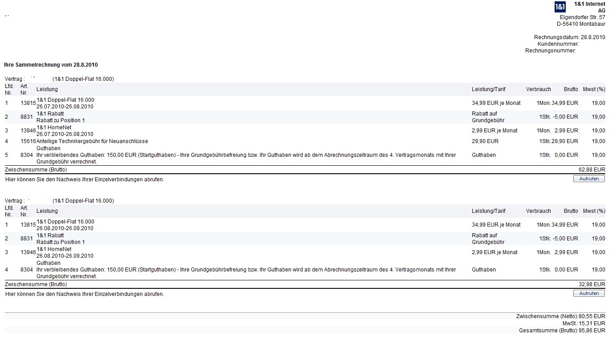Click subtotal amount '62,88 EUR'
The image size is (612, 339).
click(592, 170)
